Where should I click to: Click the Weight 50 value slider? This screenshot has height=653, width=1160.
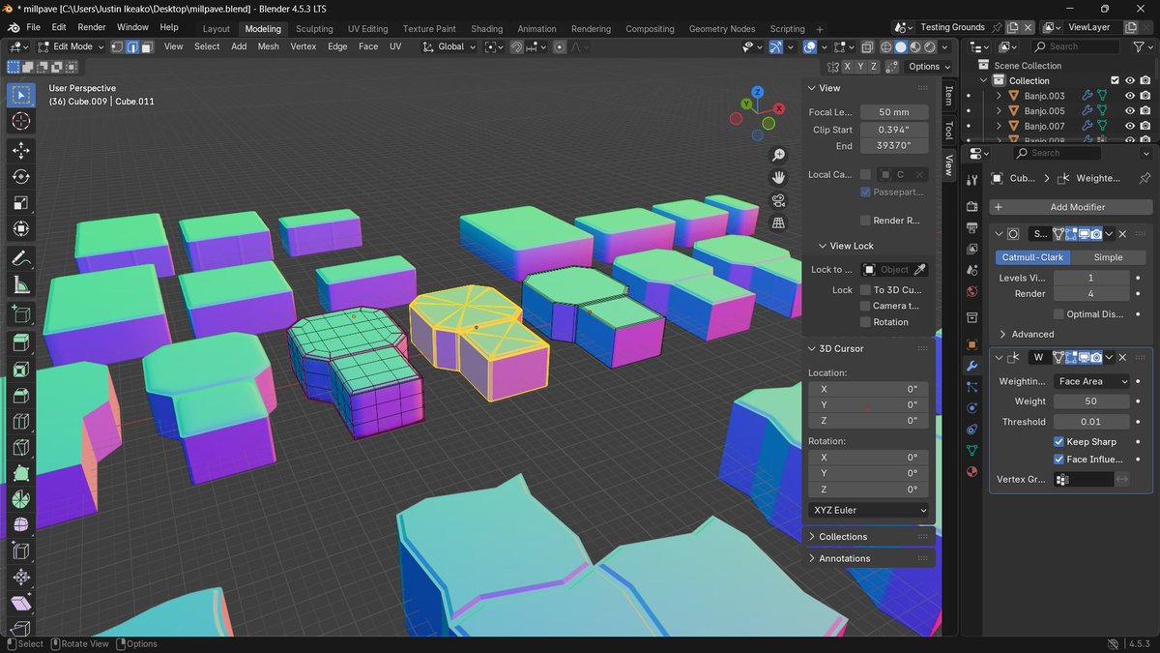[x=1091, y=401]
